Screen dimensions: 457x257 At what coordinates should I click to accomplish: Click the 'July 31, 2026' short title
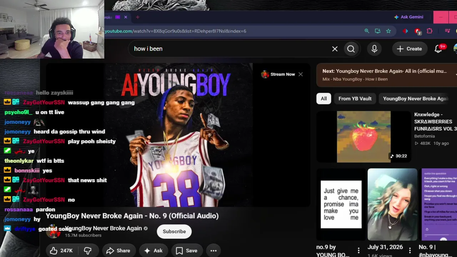tap(385, 247)
